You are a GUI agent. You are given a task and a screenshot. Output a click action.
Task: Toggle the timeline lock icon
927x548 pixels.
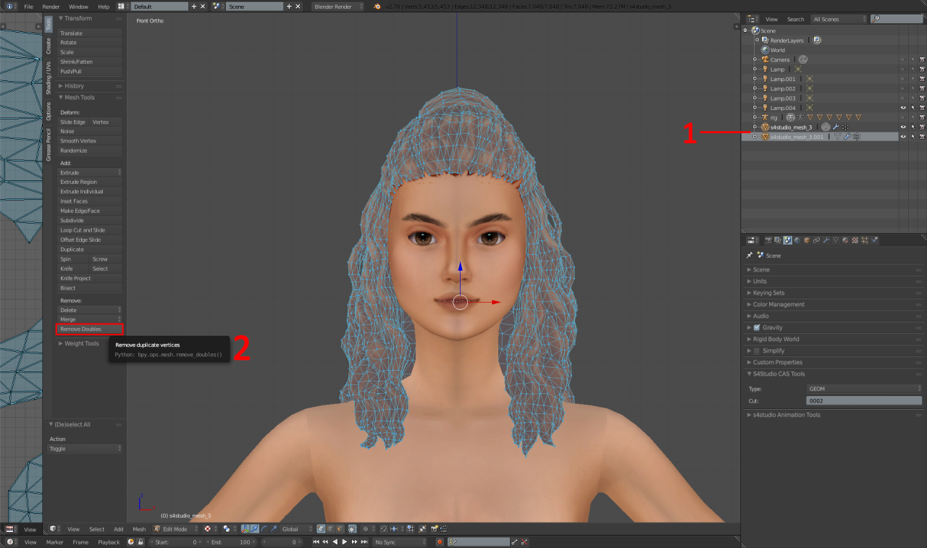coord(140,542)
